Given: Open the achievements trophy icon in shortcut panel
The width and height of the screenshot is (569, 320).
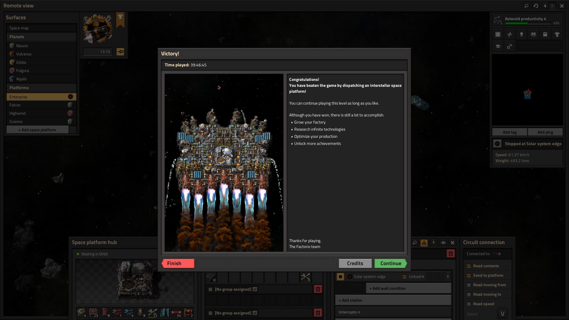Looking at the screenshot, I should (x=557, y=34).
